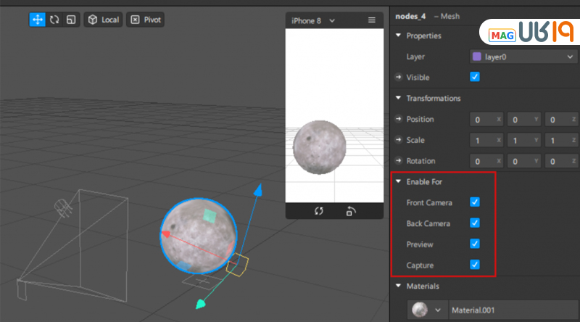Click the patch arrow beside Position
This screenshot has height=322, width=580.
coord(398,119)
